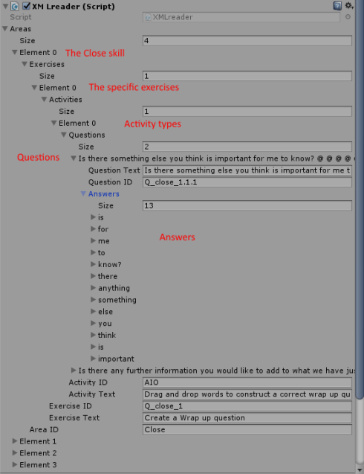The width and height of the screenshot is (364, 474).
Task: Select the 'Script' label
Action: 21,17
